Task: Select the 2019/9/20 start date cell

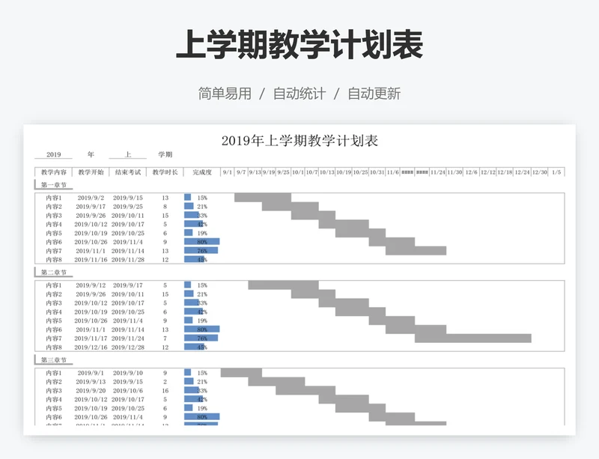Action: 91,391
